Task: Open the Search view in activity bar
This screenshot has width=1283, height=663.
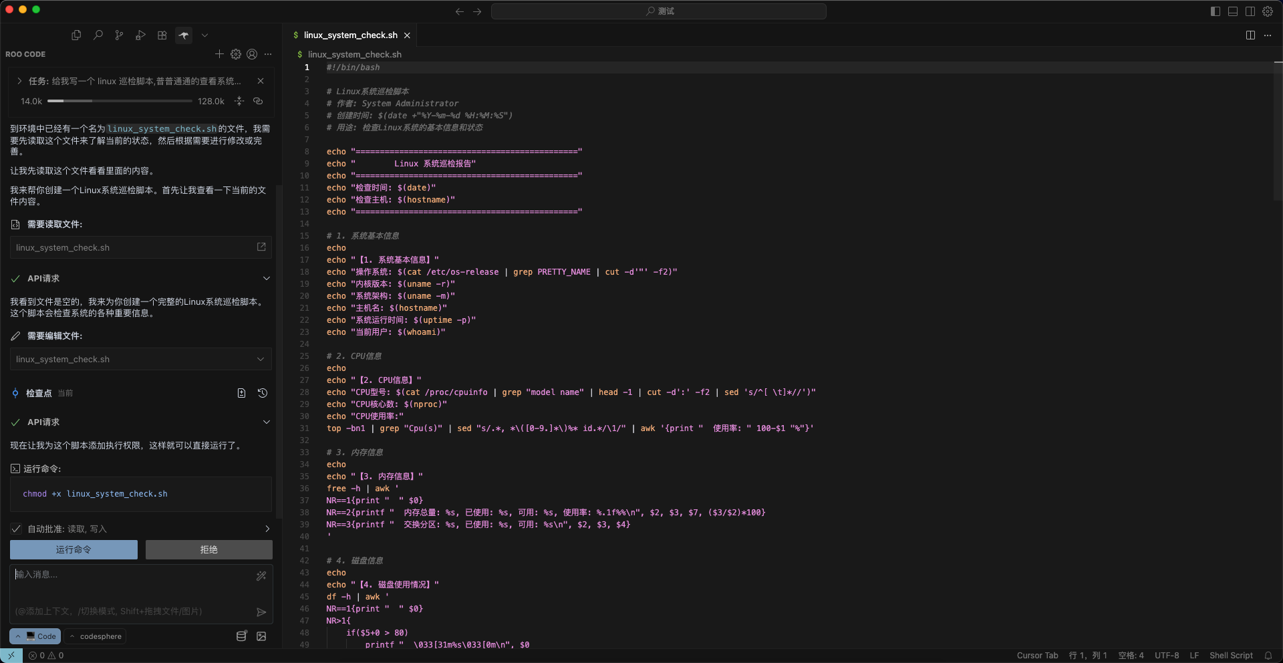Action: coord(98,35)
